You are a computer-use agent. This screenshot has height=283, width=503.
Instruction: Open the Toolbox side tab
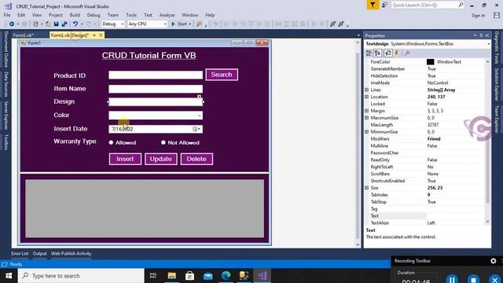tap(6, 142)
